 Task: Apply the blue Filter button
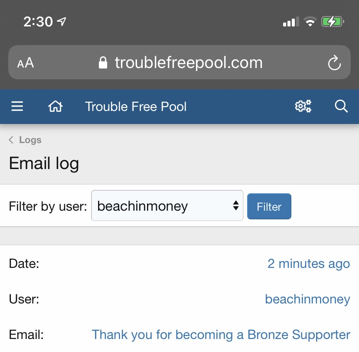pos(269,206)
